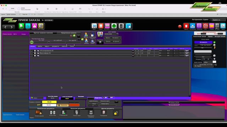
Task: Select the 'Юридическое название' tab
Action: (x=68, y=33)
